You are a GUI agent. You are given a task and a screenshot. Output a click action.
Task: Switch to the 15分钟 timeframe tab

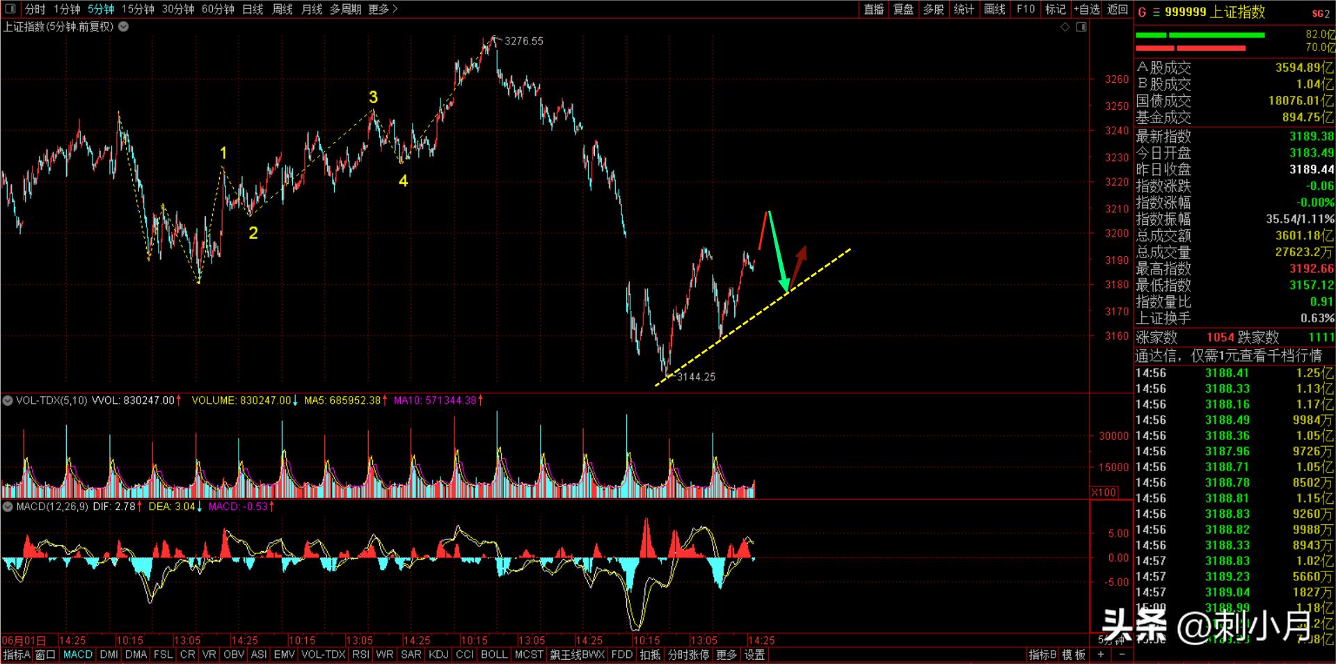point(138,9)
